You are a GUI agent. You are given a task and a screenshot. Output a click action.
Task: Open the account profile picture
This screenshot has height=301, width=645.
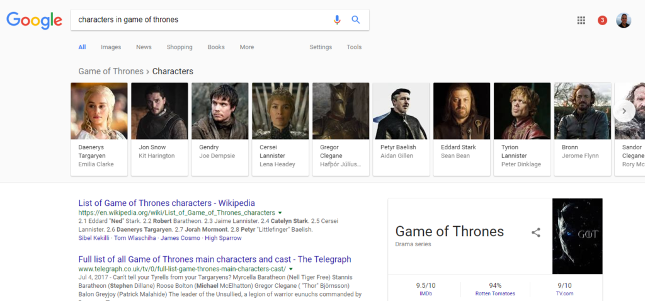pyautogui.click(x=624, y=20)
